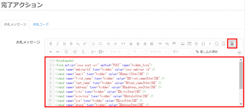Collapse the editor toolbar arrow
This screenshot has height=109, width=245.
(239, 53)
